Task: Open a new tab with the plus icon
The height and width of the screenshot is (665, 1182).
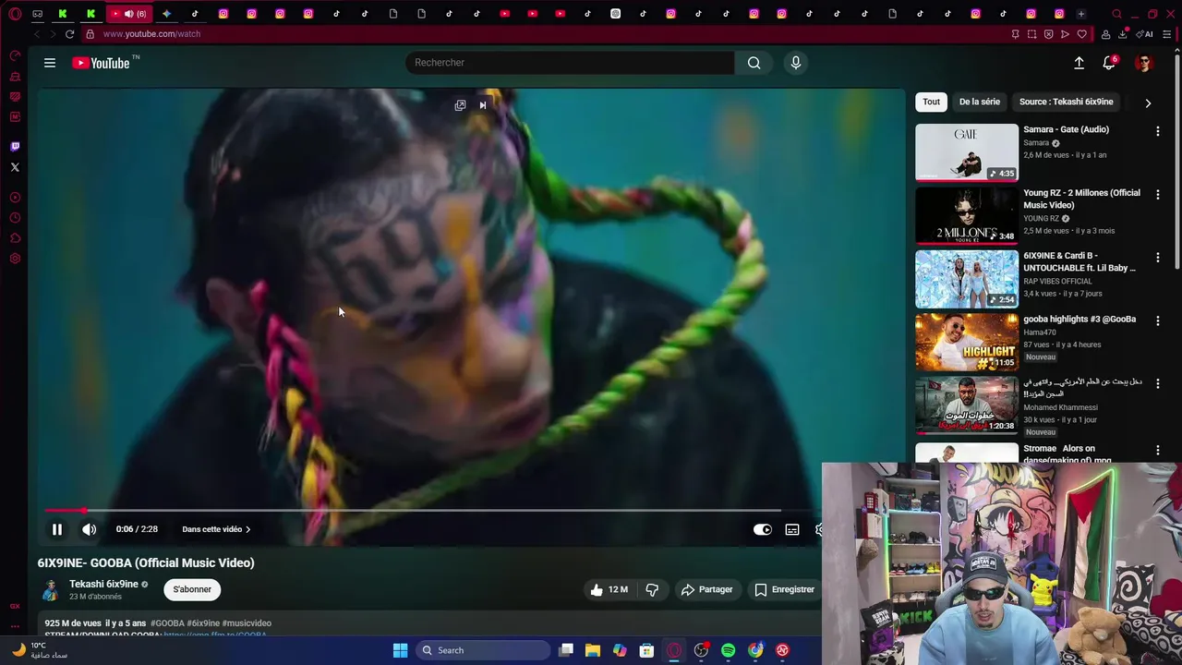Action: [x=1081, y=14]
